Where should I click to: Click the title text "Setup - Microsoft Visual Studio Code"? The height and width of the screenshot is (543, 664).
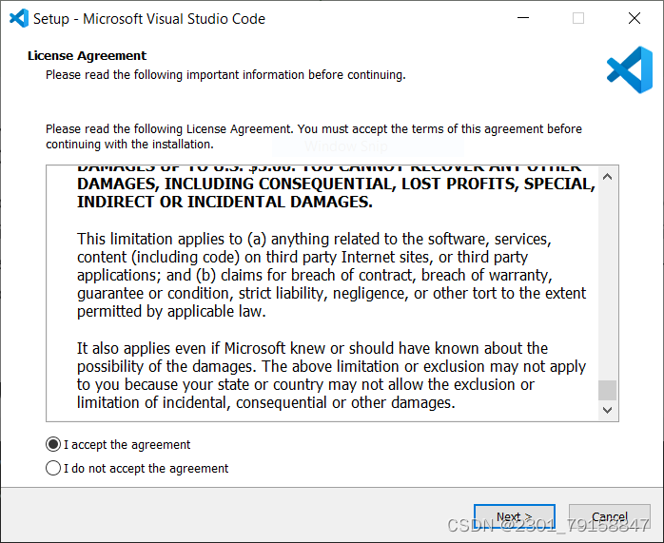pos(149,19)
